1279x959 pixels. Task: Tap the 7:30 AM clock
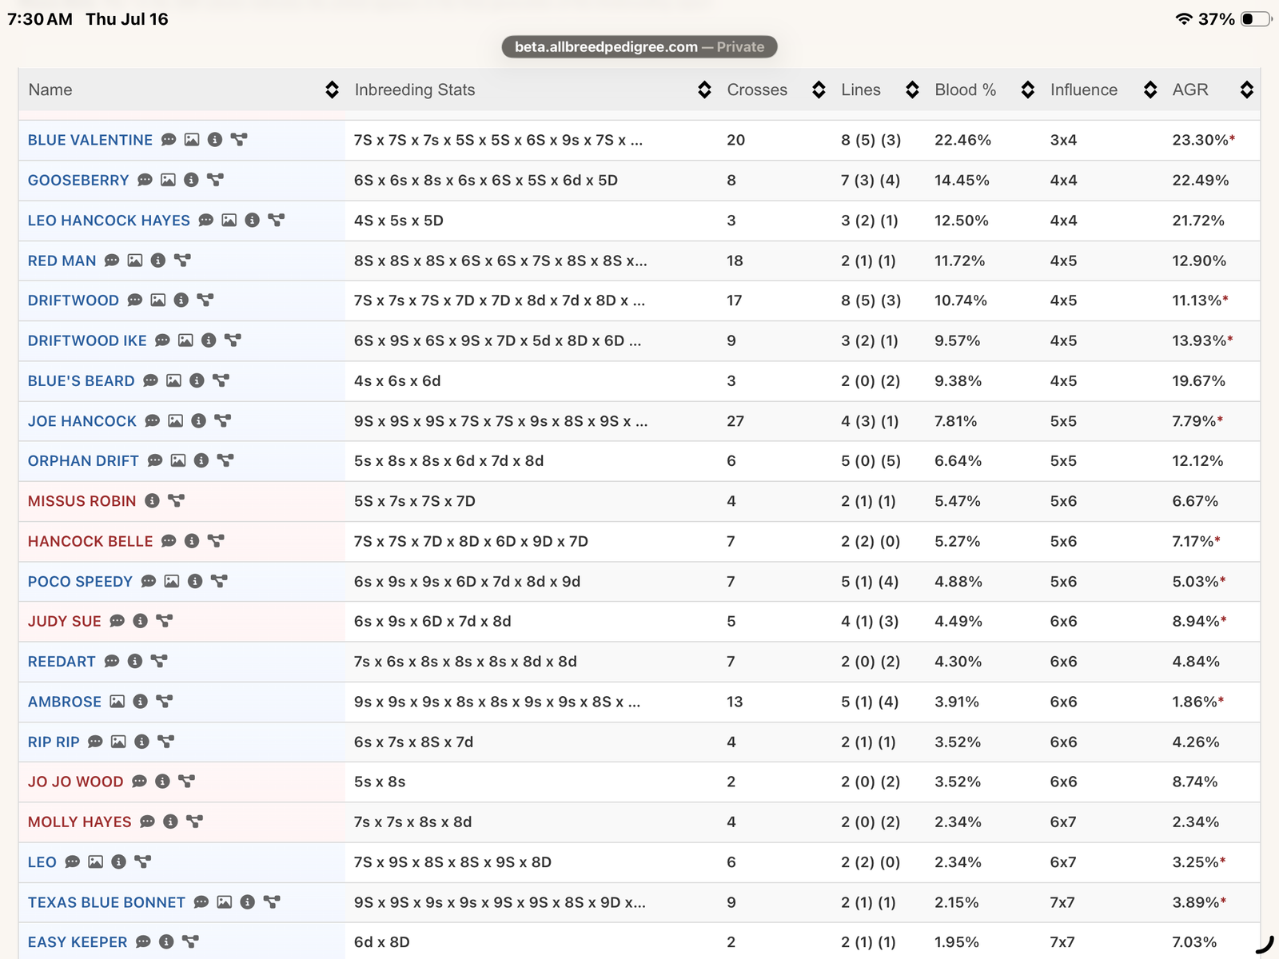[x=40, y=19]
